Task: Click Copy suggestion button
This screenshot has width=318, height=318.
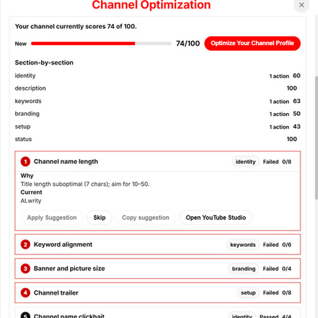Action: (146, 218)
